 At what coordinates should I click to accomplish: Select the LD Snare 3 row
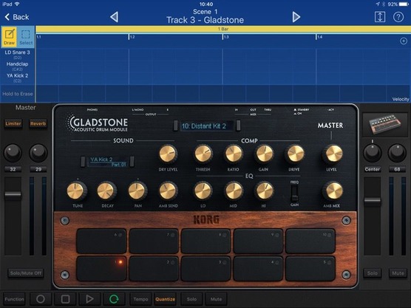17,54
